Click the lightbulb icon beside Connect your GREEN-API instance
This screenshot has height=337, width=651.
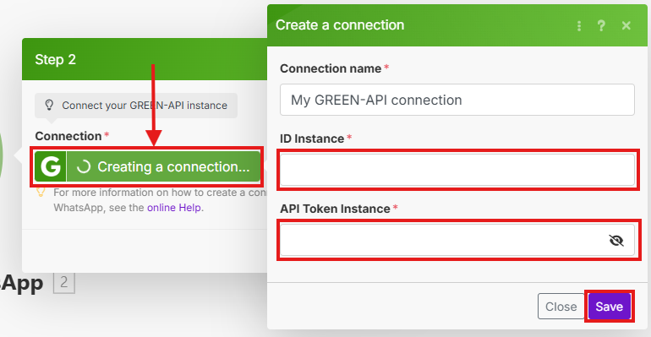(49, 105)
